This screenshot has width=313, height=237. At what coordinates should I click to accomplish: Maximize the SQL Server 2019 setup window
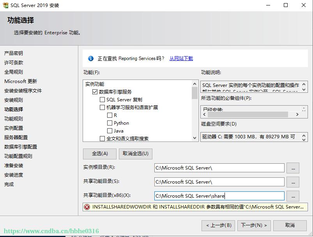(x=286, y=5)
